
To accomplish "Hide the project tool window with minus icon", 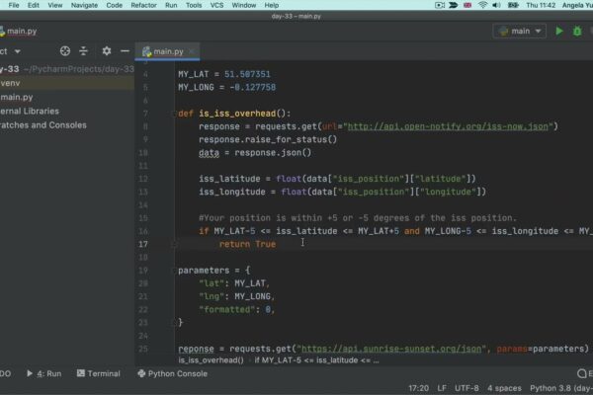I will 125,51.
